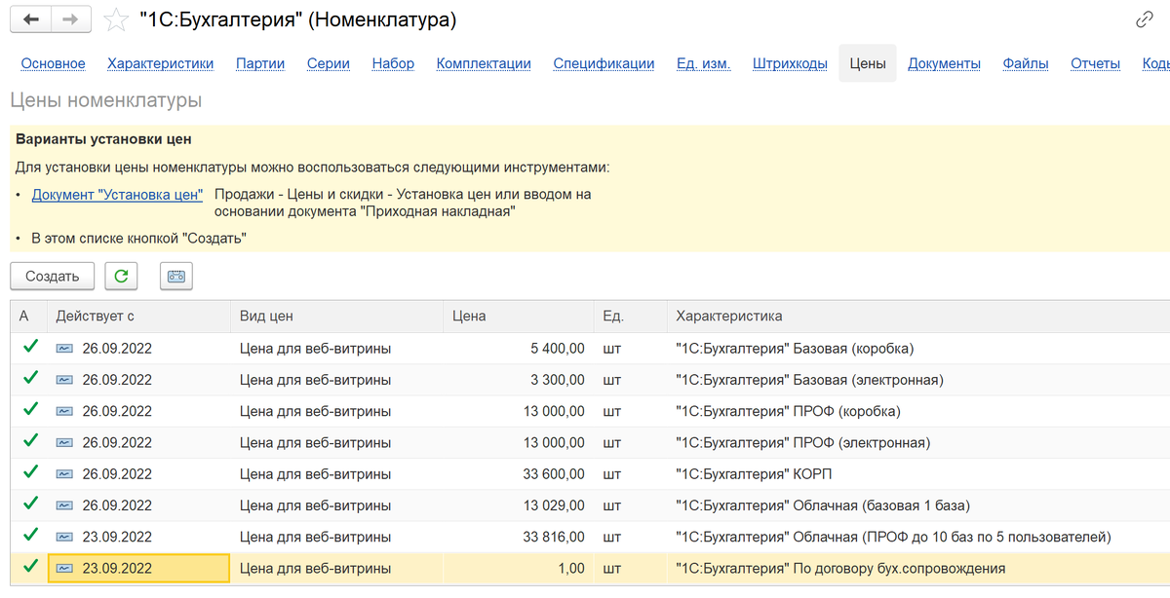1170x598 pixels.
Task: Switch to the Файлы tab
Action: click(1026, 63)
